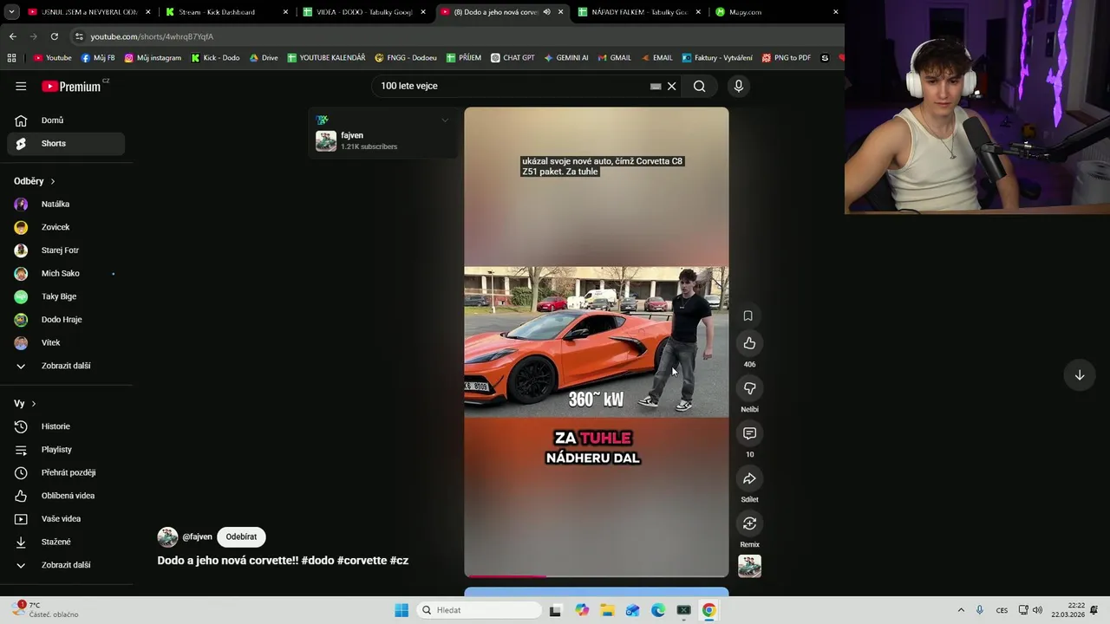
Task: Start voice search with the microphone
Action: click(x=739, y=86)
